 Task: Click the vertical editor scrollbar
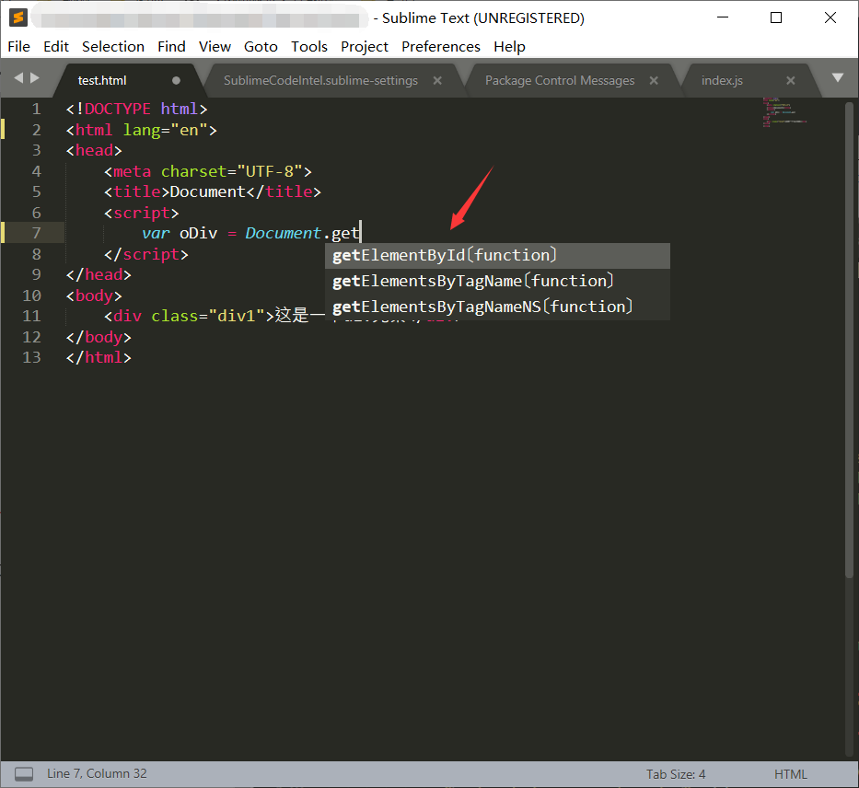[x=849, y=340]
